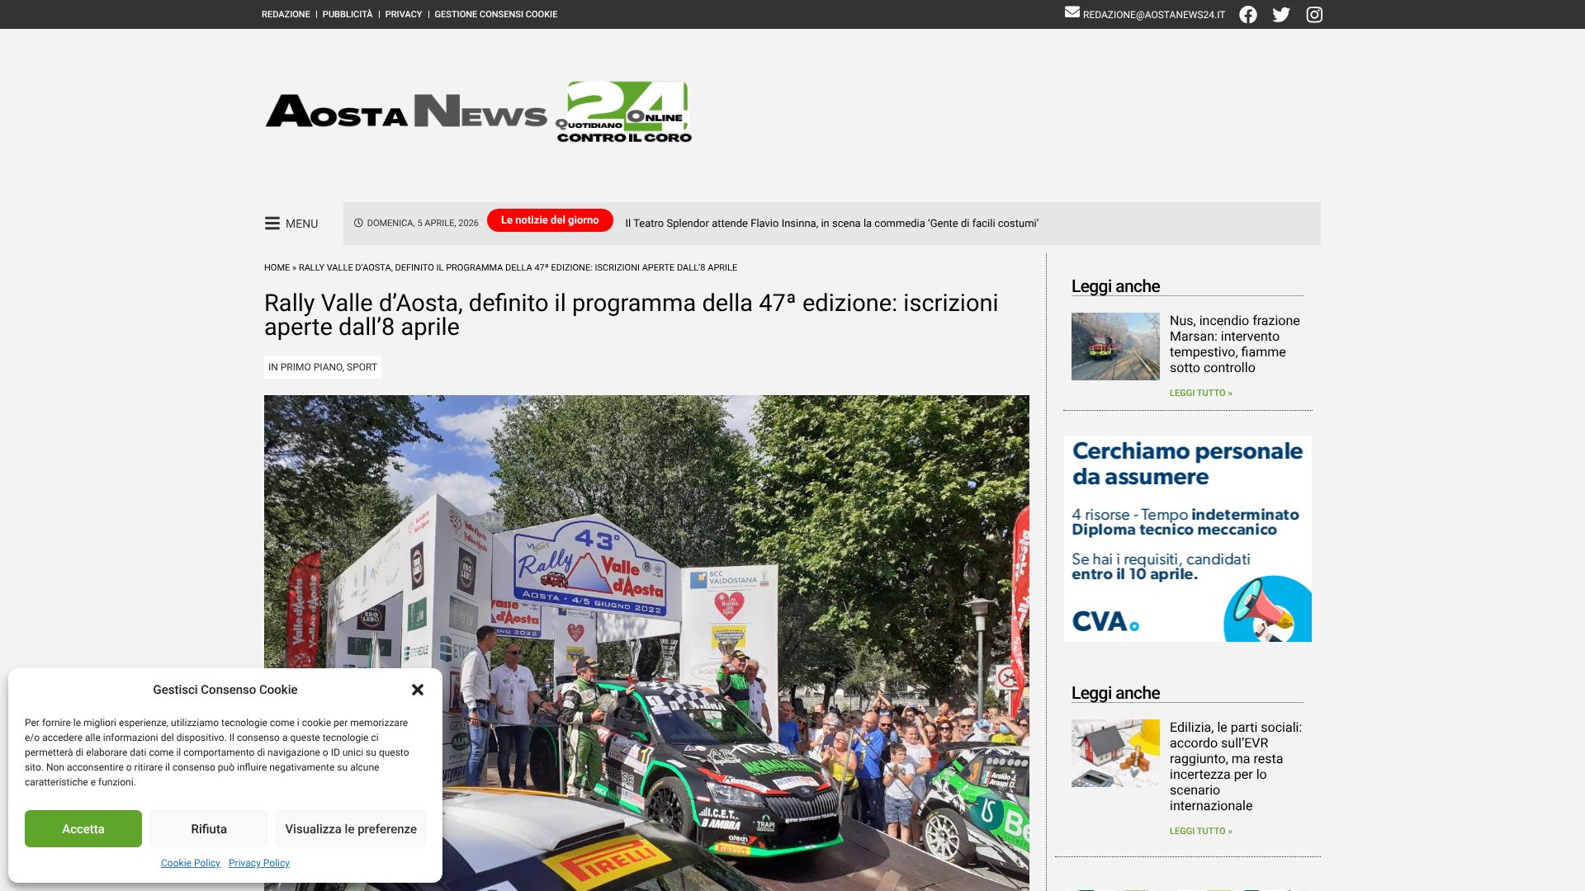Image resolution: width=1585 pixels, height=891 pixels.
Task: Click the AostaNews24 logo
Action: (x=477, y=112)
